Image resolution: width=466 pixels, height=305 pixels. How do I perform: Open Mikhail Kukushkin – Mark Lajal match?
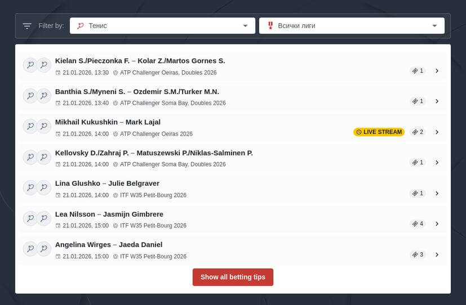pyautogui.click(x=108, y=122)
